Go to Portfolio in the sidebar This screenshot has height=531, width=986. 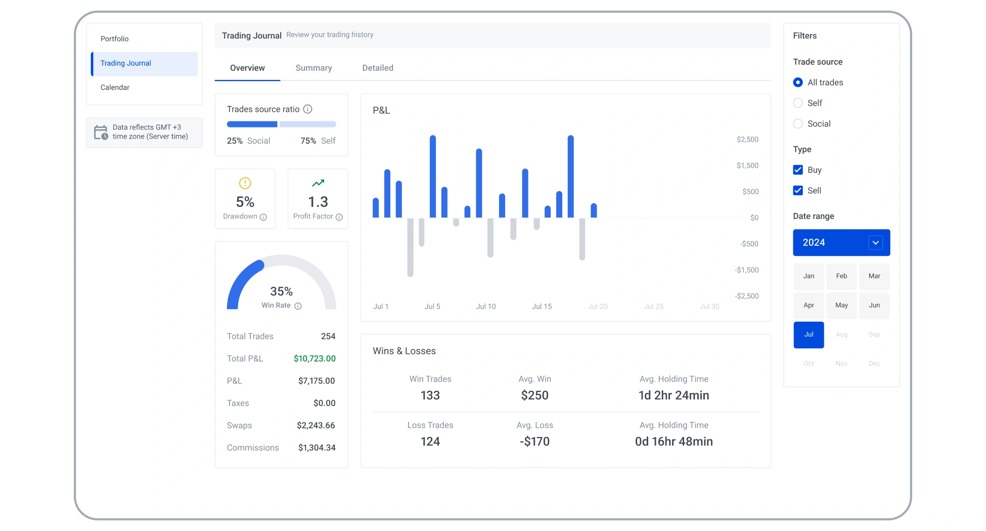coord(114,39)
